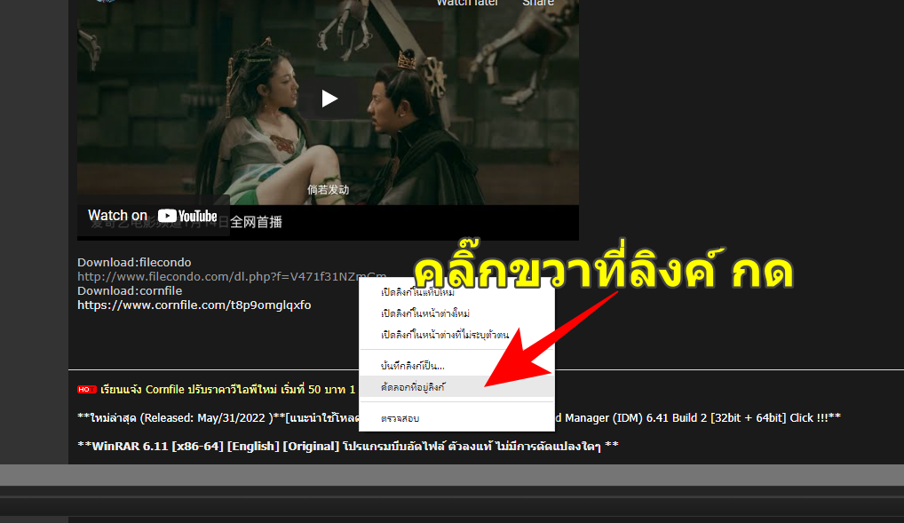Select 'บันทึกลิงก์เป็น...' in context menu
This screenshot has width=904, height=523.
click(x=456, y=366)
